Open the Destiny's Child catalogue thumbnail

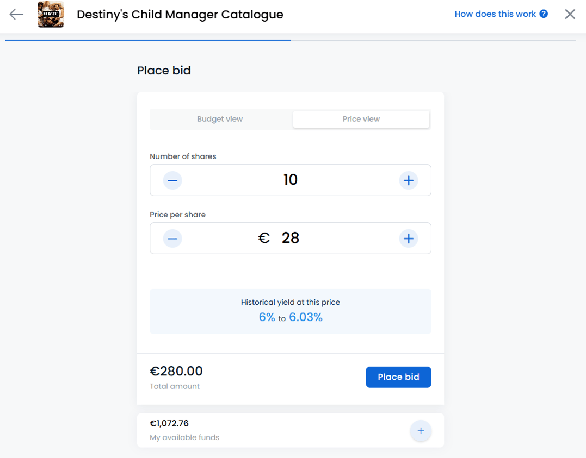coord(51,15)
